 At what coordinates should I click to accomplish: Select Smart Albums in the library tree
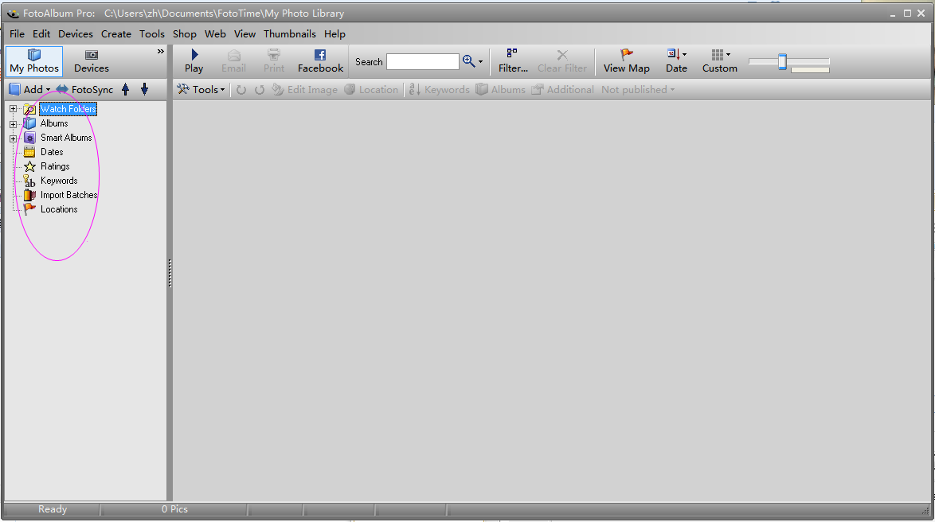tap(66, 138)
